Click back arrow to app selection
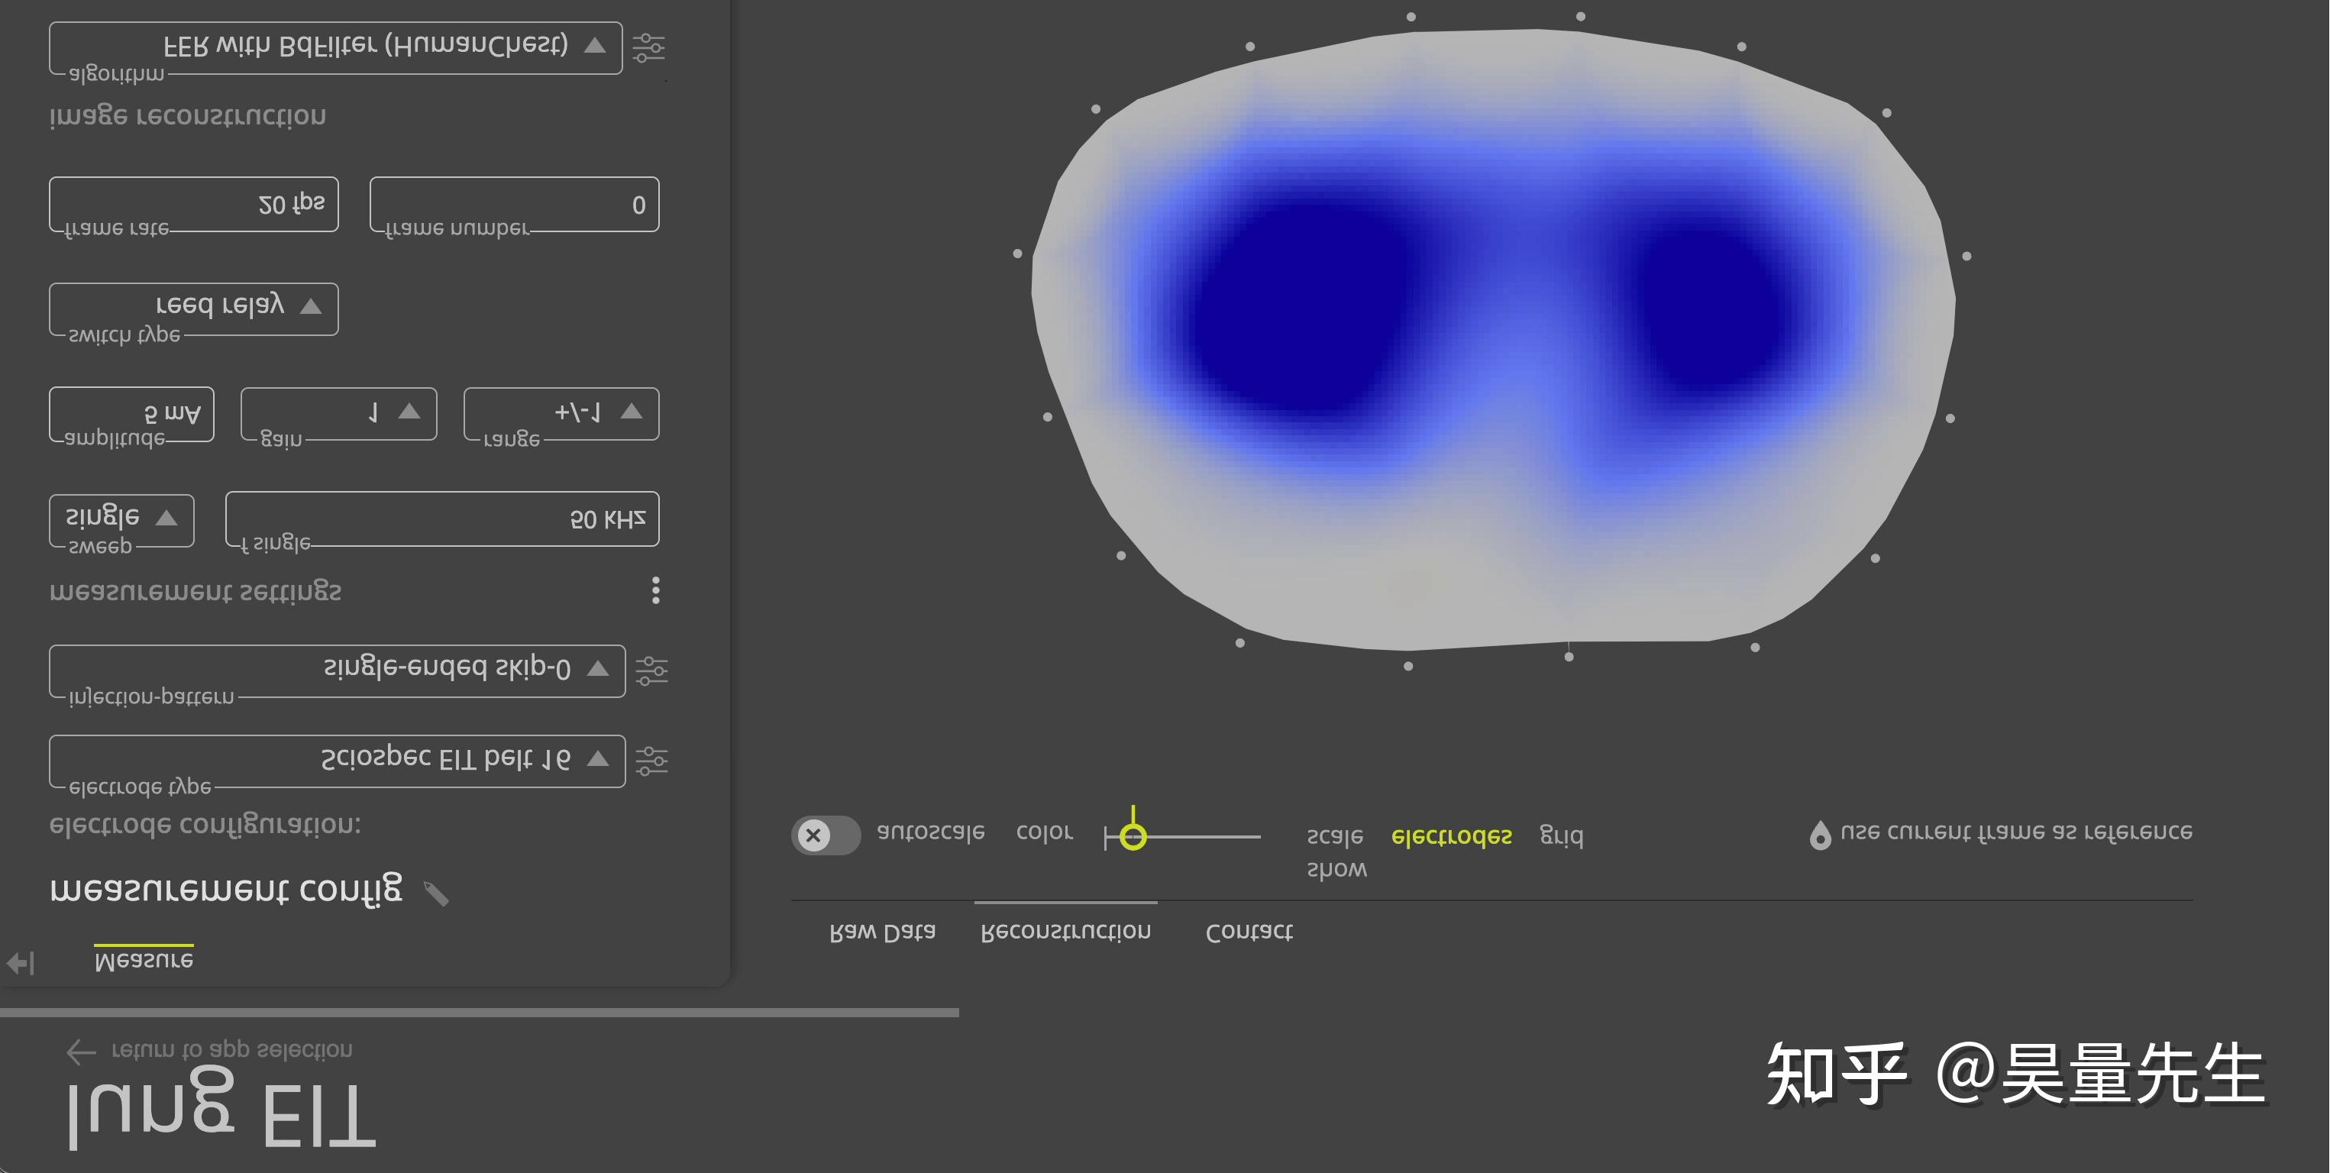Image resolution: width=2330 pixels, height=1173 pixels. (82, 1051)
